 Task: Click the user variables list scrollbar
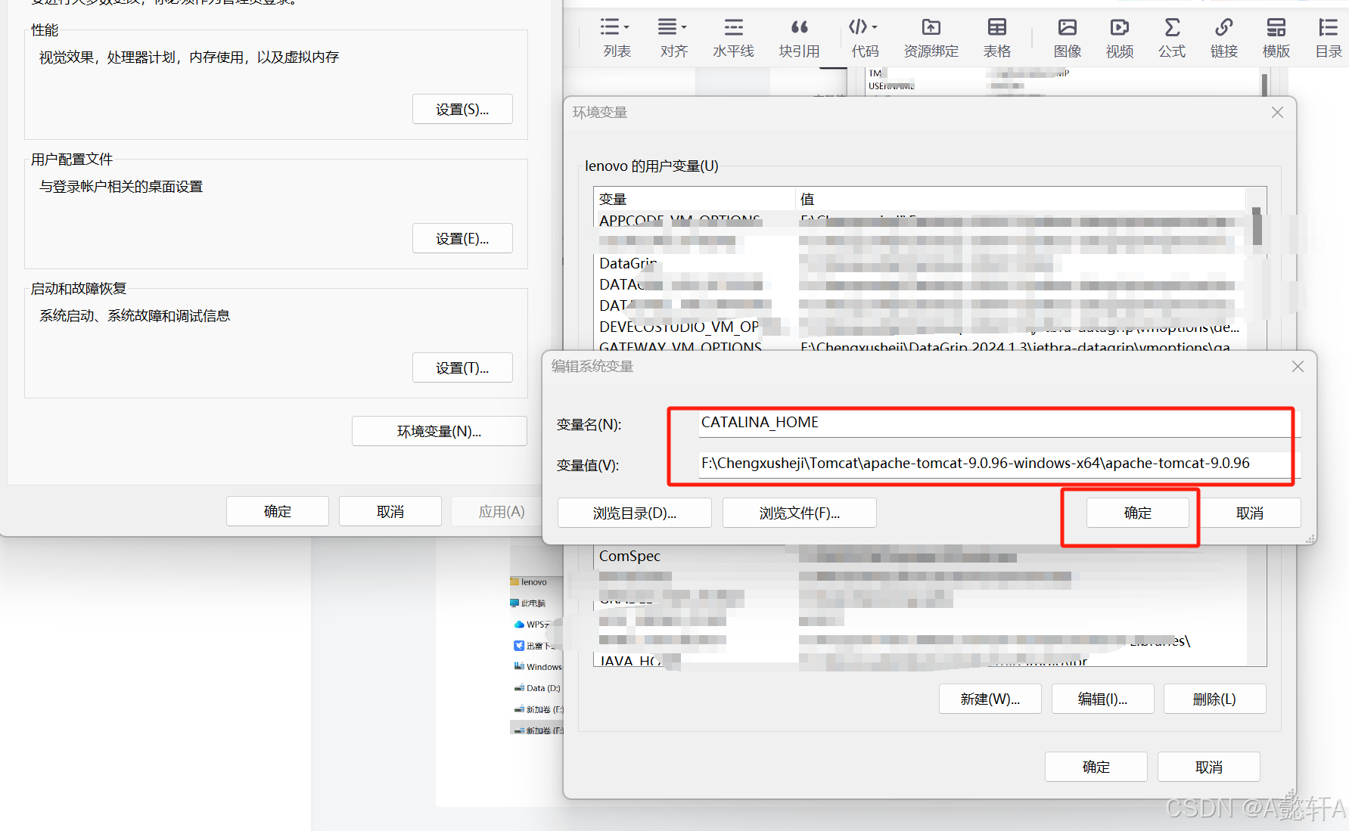1256,228
